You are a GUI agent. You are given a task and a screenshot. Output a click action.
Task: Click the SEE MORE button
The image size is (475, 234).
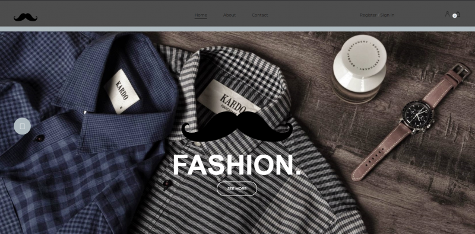[237, 188]
